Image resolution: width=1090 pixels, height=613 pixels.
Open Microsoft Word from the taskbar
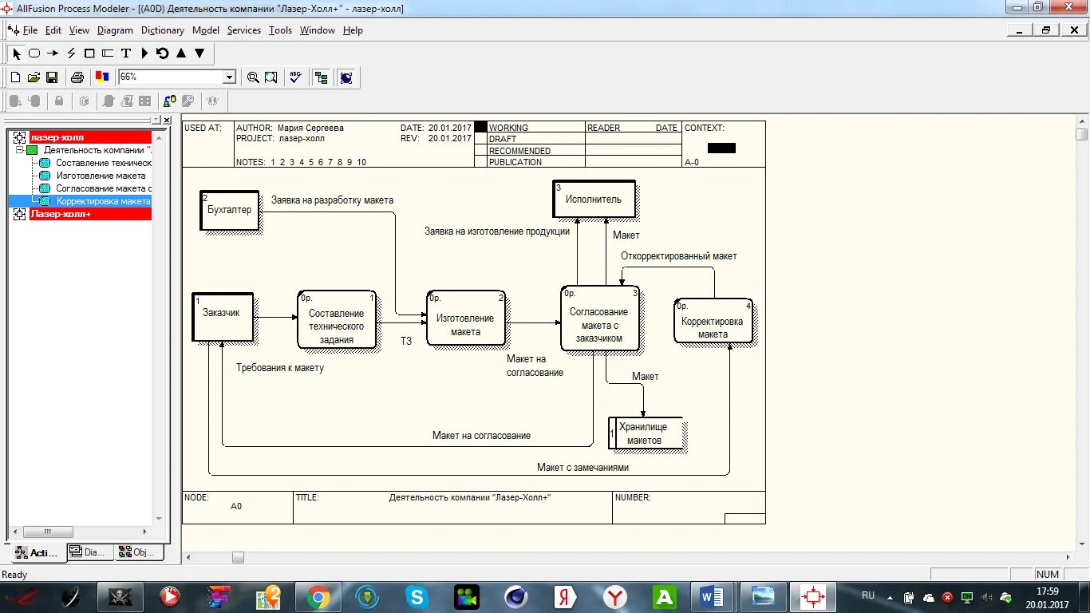711,596
